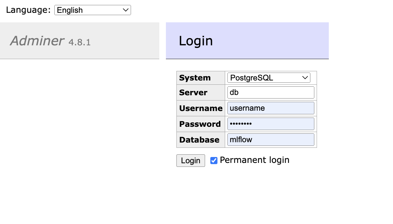The image size is (393, 224).
Task: Select the Database field containing mlflow
Action: (271, 140)
